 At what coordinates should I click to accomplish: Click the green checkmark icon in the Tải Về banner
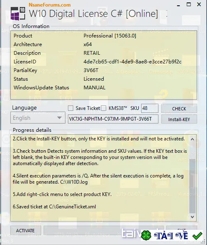click(198, 236)
